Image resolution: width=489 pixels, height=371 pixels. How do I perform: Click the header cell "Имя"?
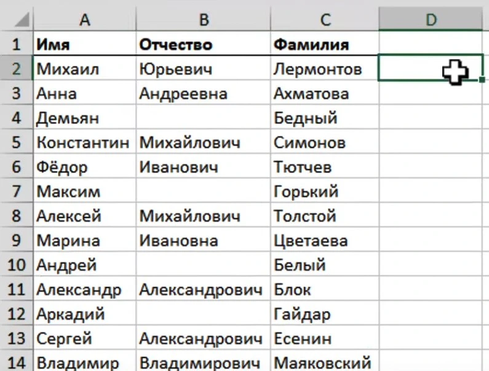click(x=84, y=44)
